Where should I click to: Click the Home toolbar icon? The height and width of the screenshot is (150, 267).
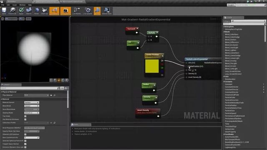[x=36, y=11]
